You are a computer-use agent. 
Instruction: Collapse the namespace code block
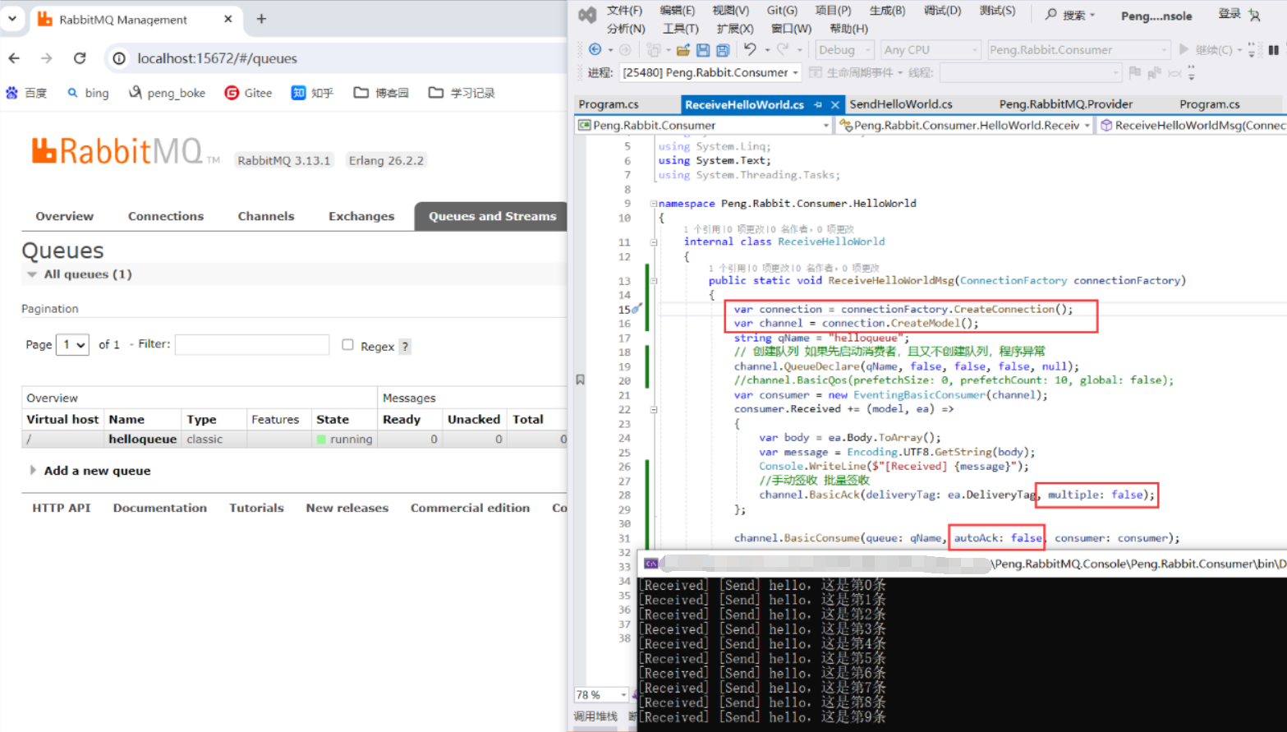654,203
